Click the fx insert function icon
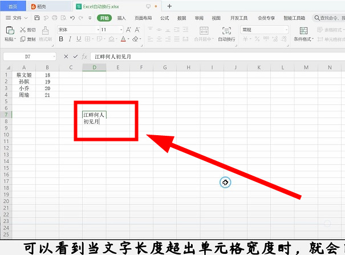Image resolution: width=345 pixels, height=255 pixels. point(84,56)
